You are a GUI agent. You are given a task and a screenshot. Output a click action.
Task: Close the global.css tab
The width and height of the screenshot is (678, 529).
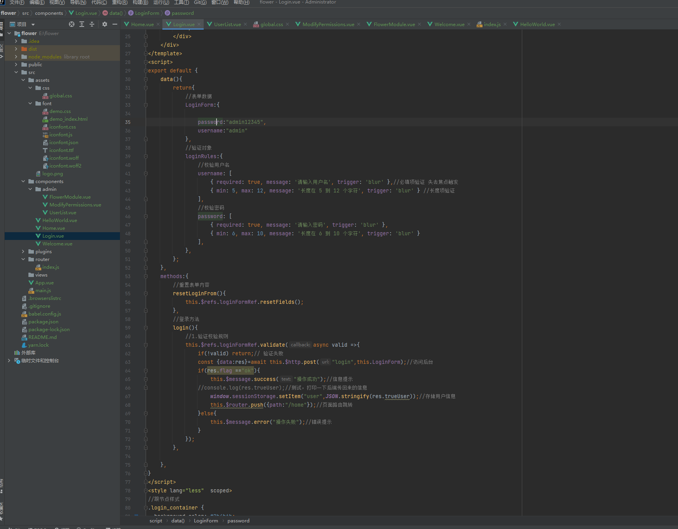click(x=287, y=24)
